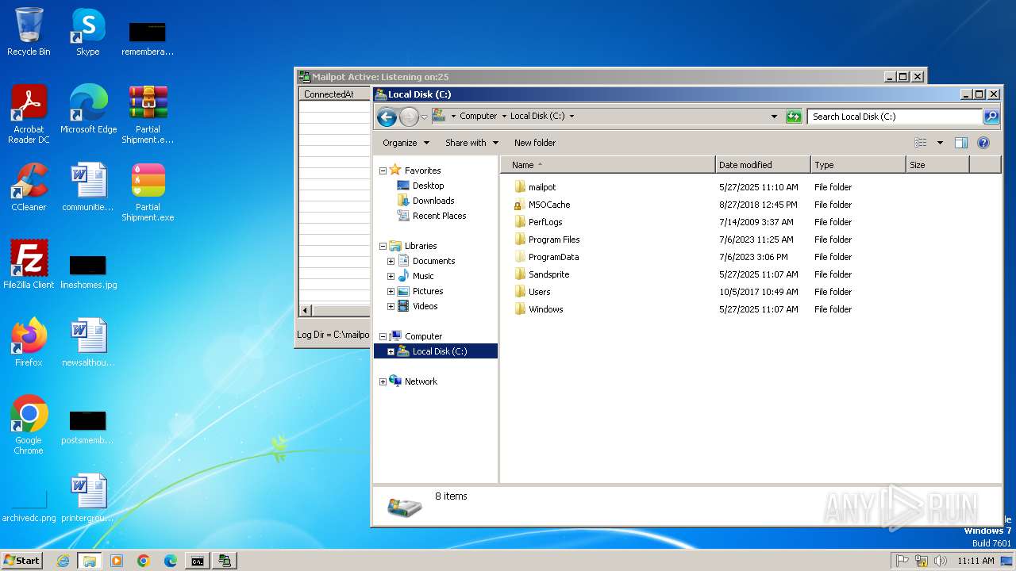Expand the Local Disk (C:) node

tap(391, 351)
